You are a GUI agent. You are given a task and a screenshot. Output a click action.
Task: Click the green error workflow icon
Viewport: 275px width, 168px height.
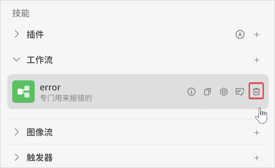click(x=24, y=91)
